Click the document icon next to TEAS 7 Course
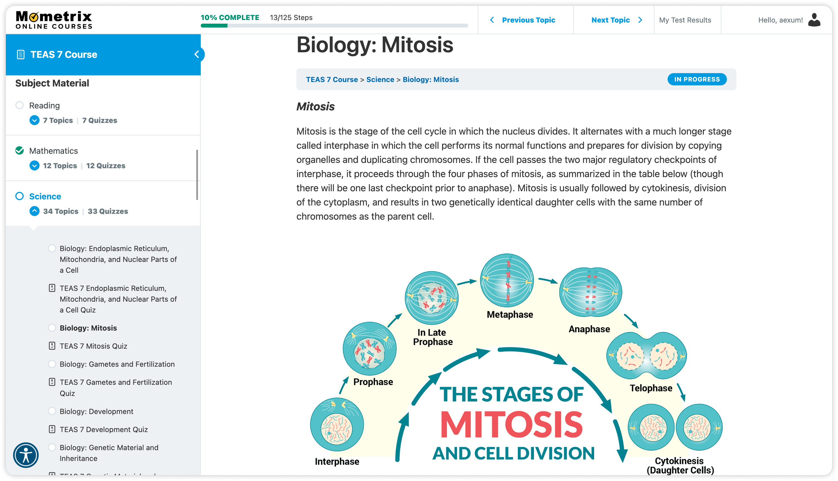 21,54
